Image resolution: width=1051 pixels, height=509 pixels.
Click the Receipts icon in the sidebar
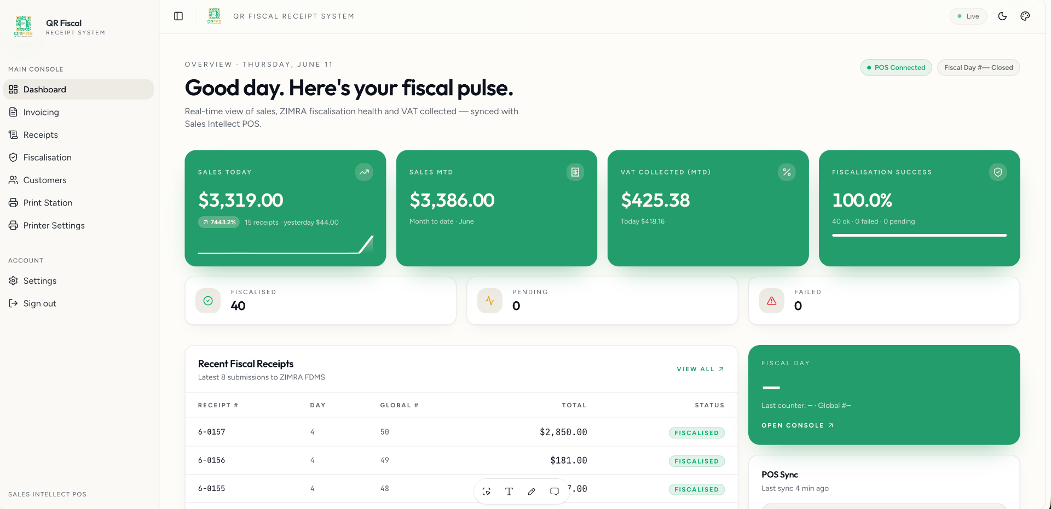13,135
